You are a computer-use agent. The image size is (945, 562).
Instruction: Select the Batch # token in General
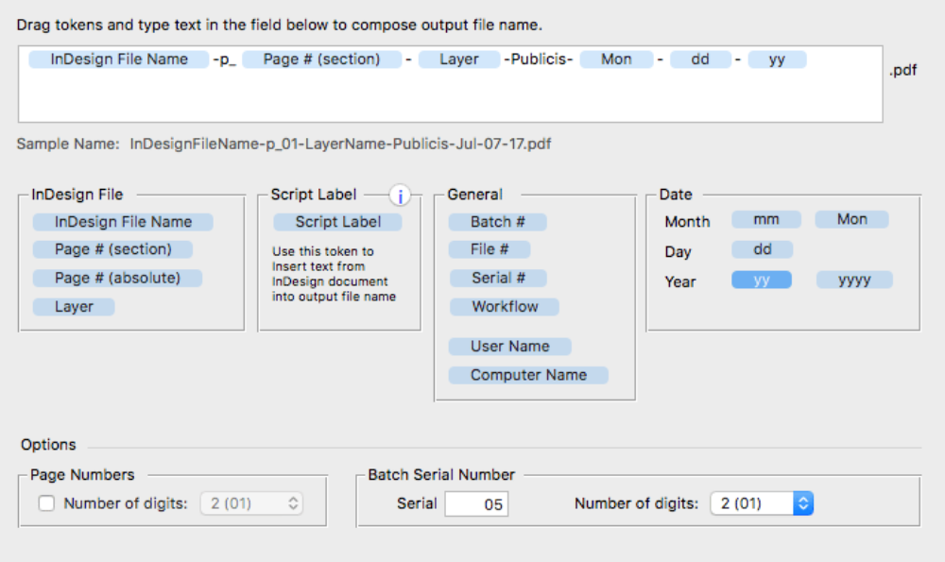497,222
